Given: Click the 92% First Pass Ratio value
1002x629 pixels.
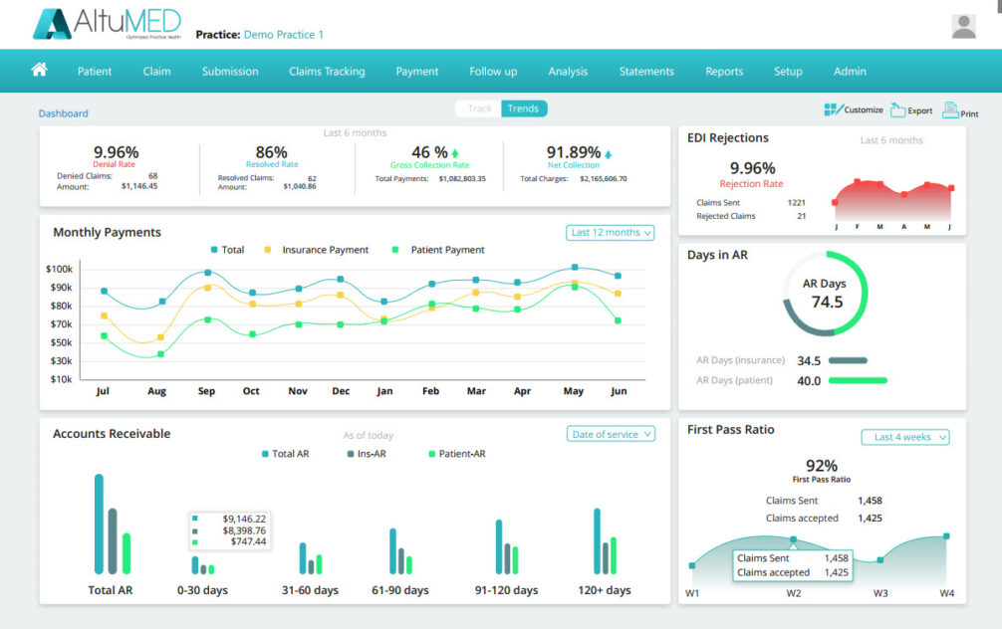Looking at the screenshot, I should click(821, 466).
